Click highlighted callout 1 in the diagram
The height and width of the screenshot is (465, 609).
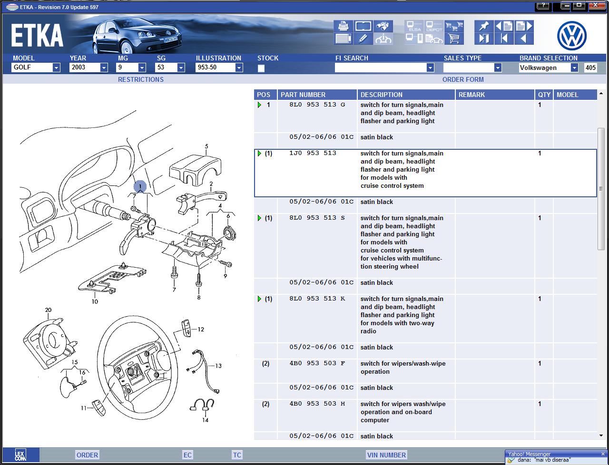click(x=140, y=187)
